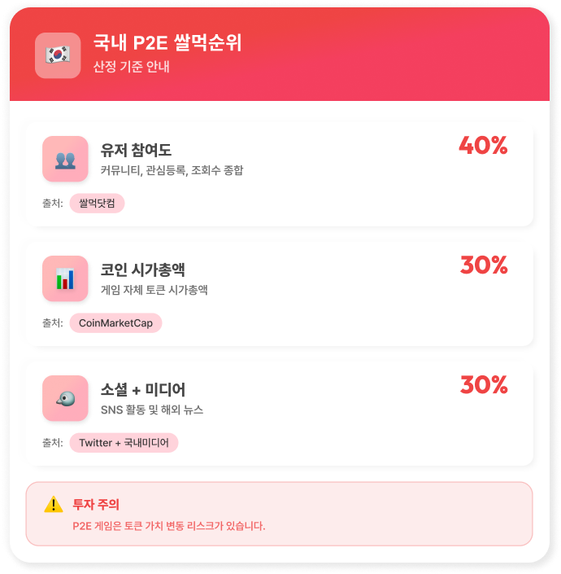Select the Twitter + 국내미디어 source tag
This screenshot has width=561, height=574.
124,443
